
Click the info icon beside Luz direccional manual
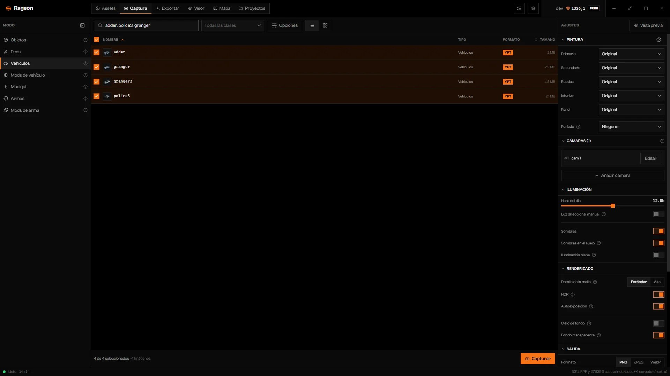point(604,214)
